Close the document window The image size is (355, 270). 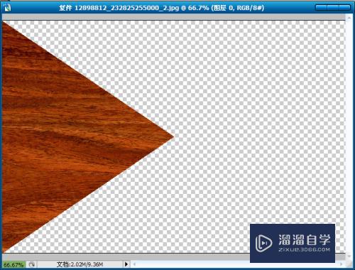[344, 8]
